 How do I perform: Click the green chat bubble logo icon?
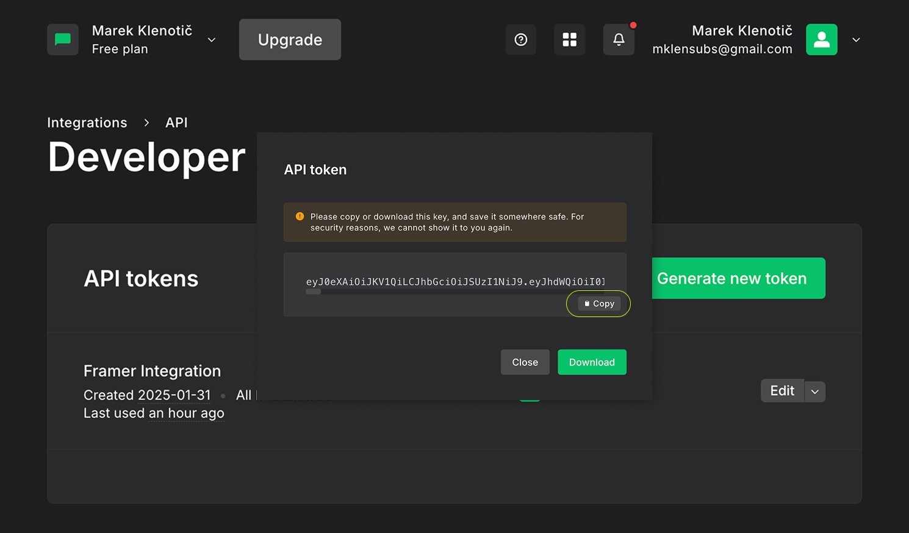point(63,39)
